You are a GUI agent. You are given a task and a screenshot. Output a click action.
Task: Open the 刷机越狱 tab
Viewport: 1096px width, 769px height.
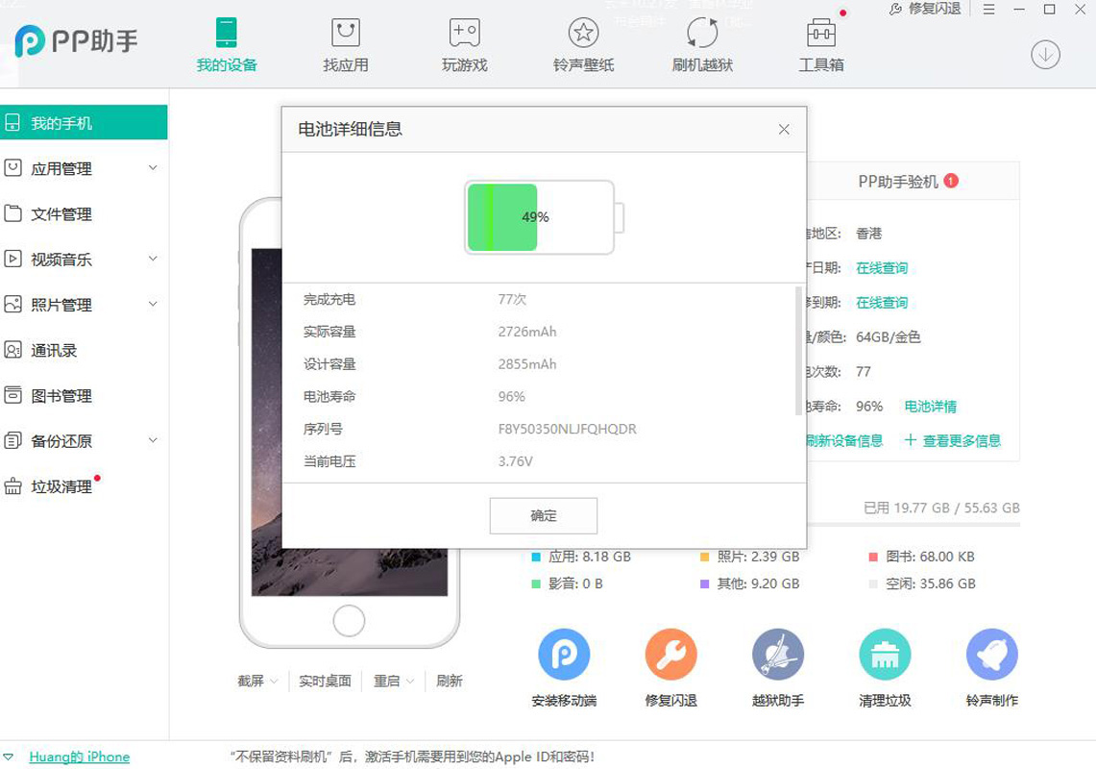click(702, 45)
